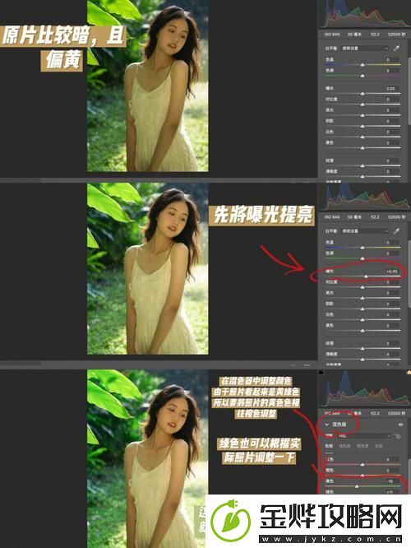Click the 对比度 slider handle in the top panel
This screenshot has width=411, height=548.
(363, 104)
